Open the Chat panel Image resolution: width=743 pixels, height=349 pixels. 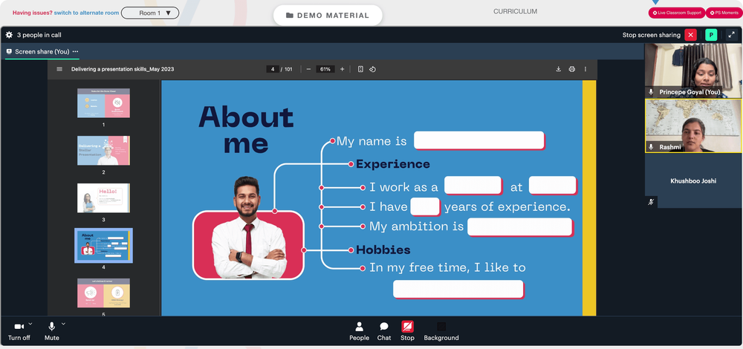click(384, 331)
